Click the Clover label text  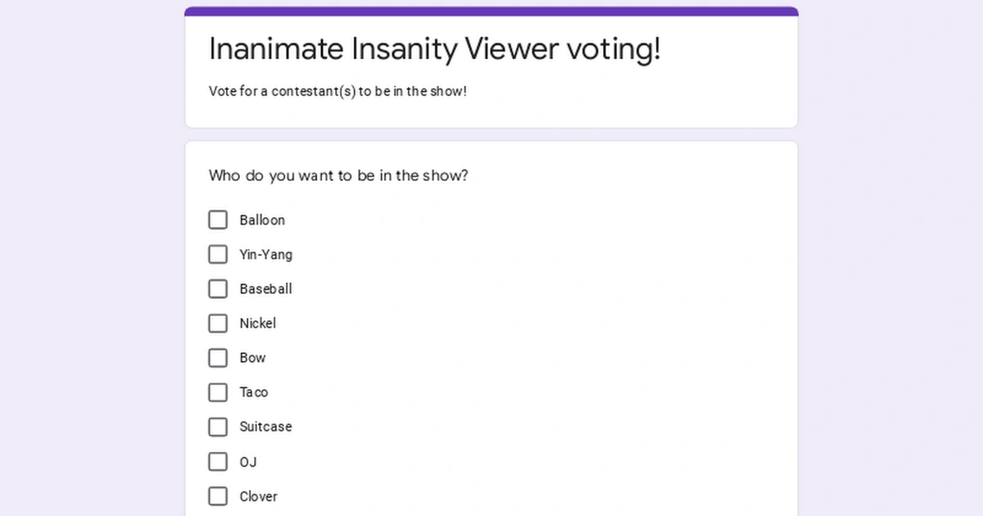point(258,496)
